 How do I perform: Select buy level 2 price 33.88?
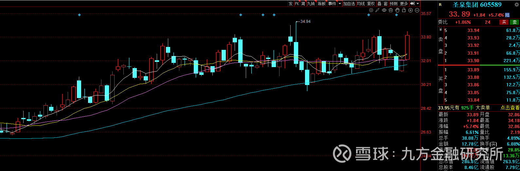473,77
